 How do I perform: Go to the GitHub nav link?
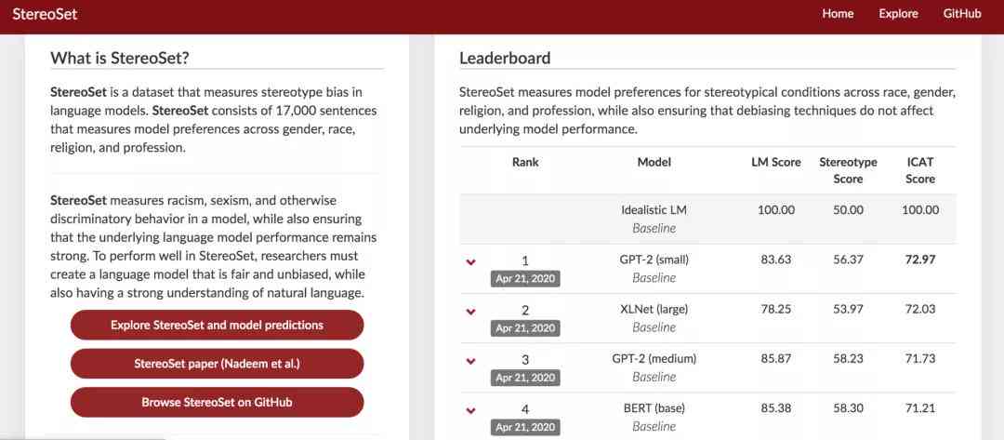coord(962,13)
